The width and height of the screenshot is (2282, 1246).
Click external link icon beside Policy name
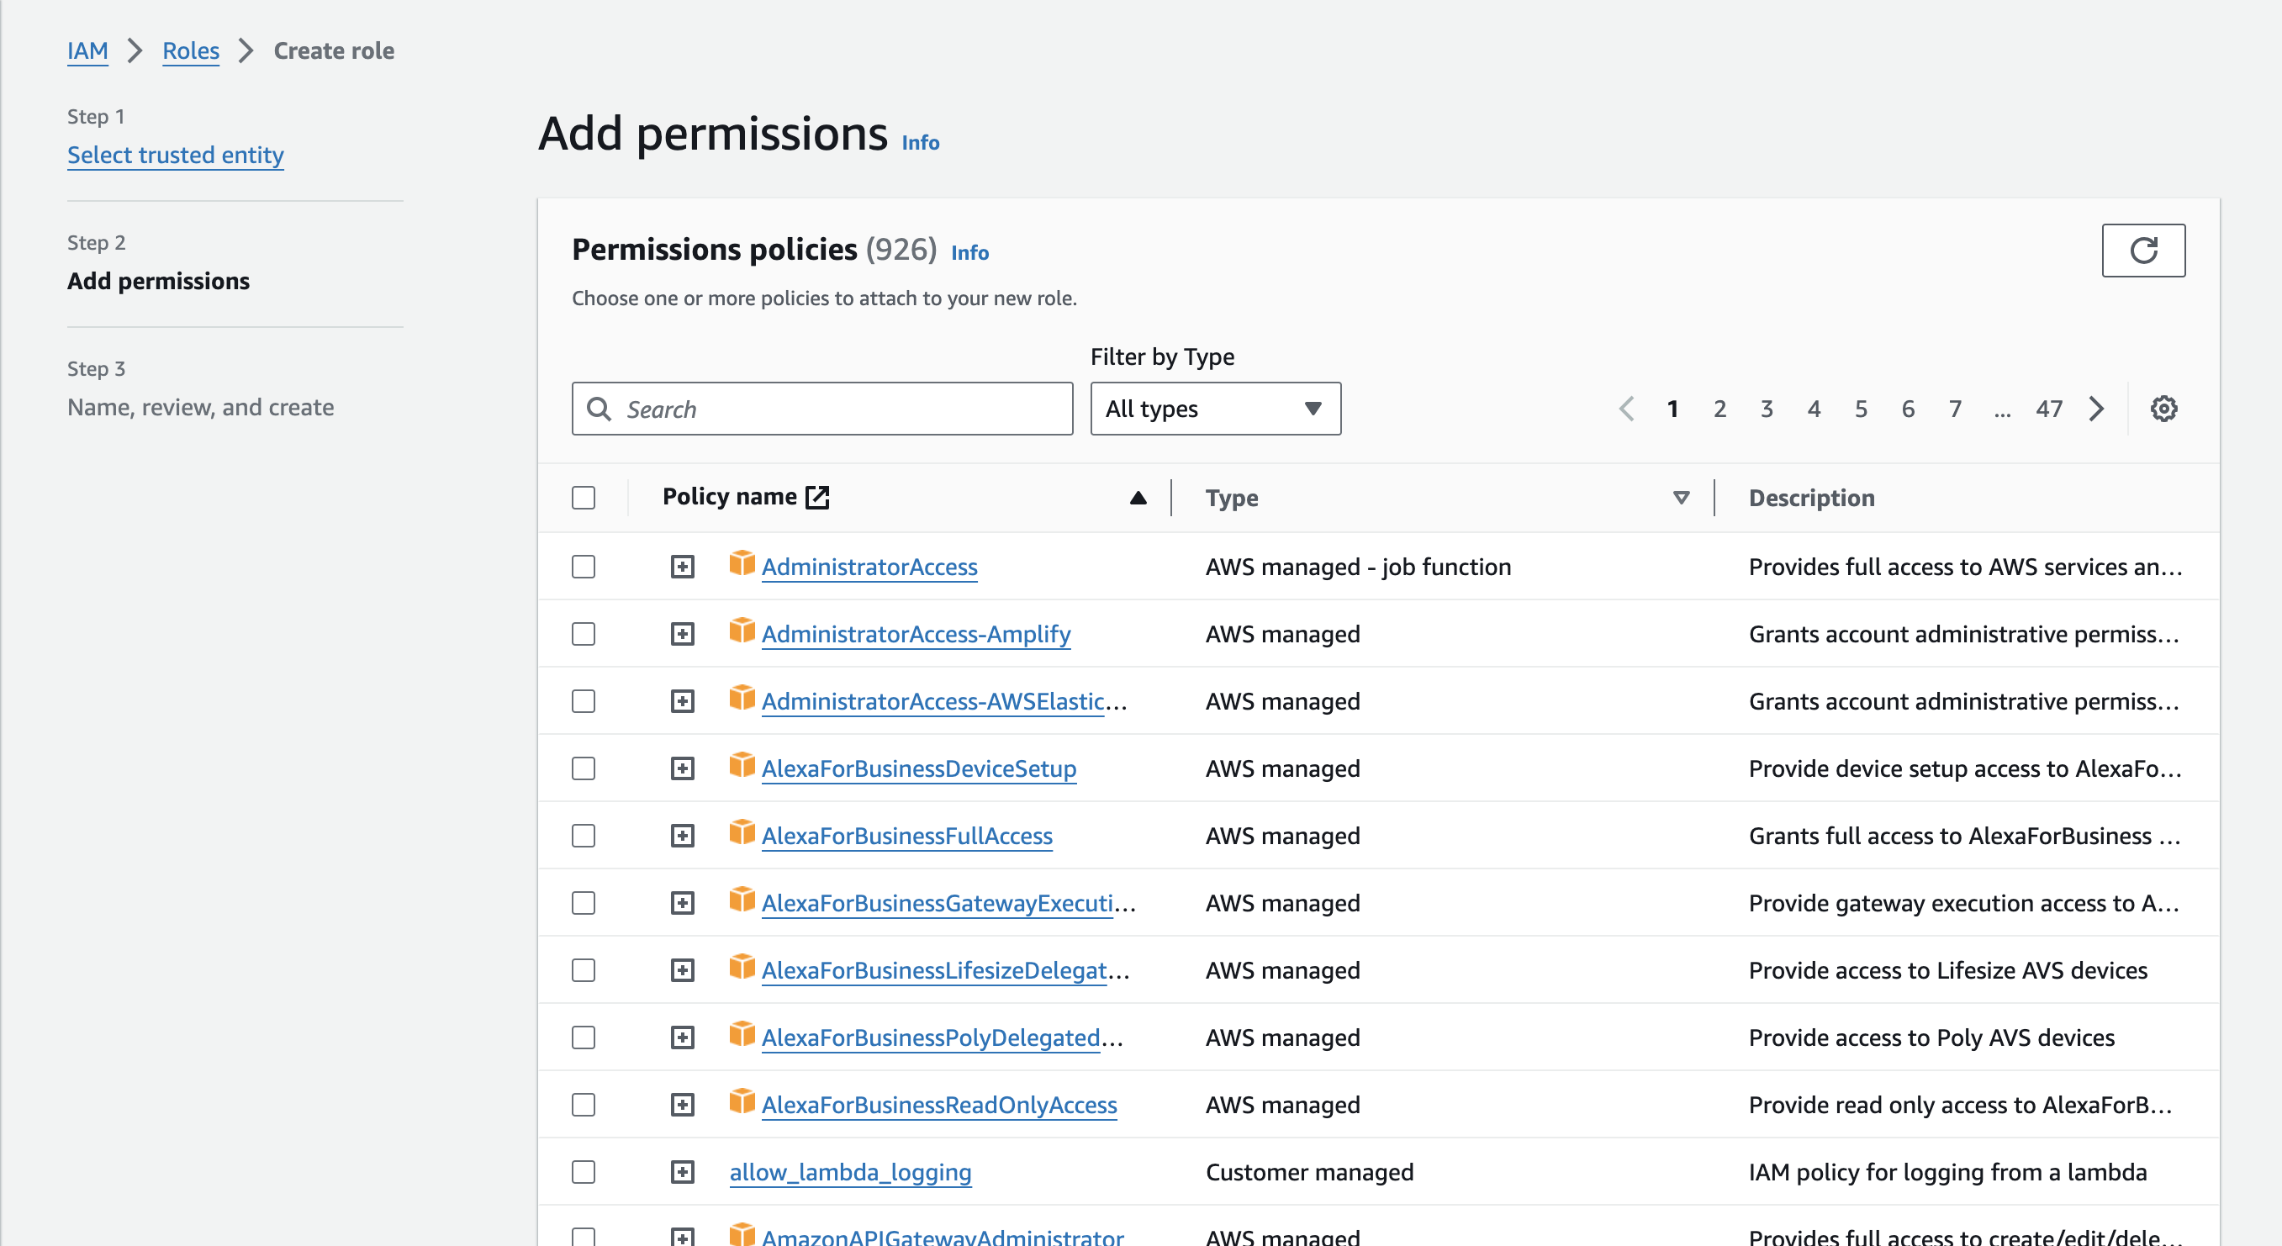[816, 497]
